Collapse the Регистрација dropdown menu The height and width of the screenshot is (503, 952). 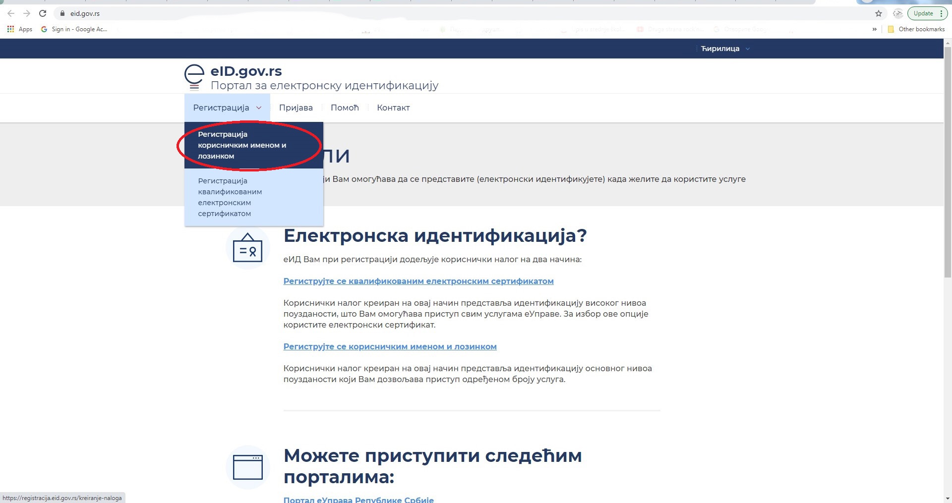[227, 108]
